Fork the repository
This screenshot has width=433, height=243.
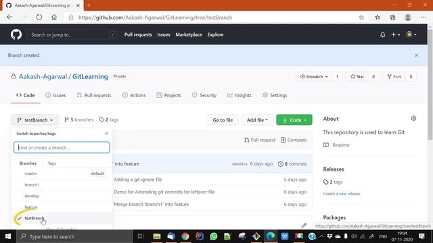point(394,76)
